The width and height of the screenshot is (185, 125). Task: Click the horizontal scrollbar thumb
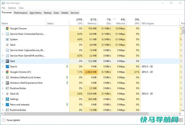click(76, 113)
